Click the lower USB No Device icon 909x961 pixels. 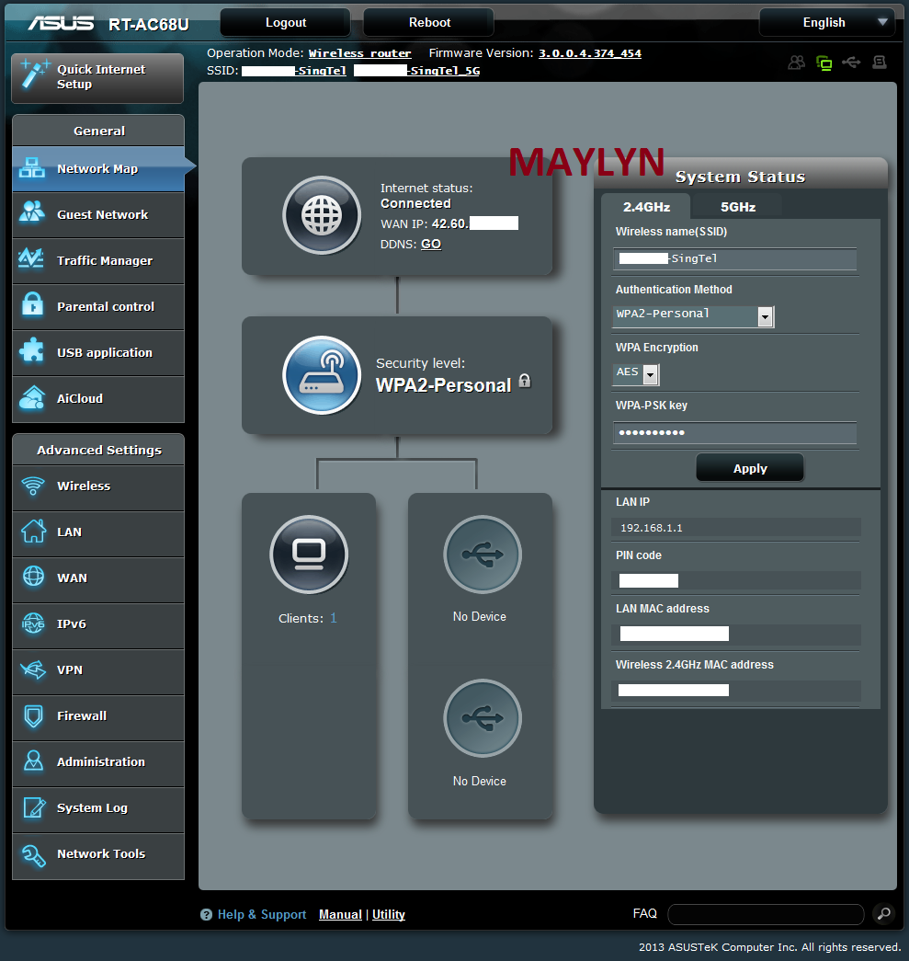(482, 718)
